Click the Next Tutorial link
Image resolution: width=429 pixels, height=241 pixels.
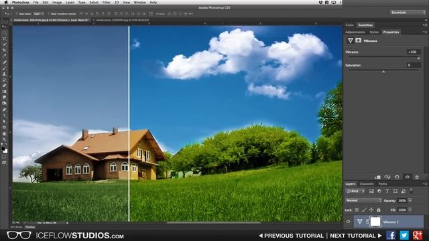(x=356, y=236)
